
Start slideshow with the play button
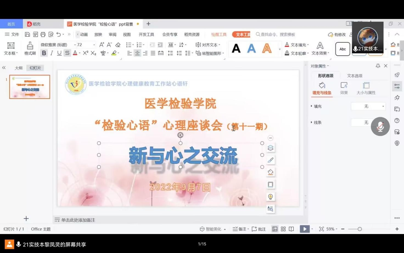coord(304,229)
